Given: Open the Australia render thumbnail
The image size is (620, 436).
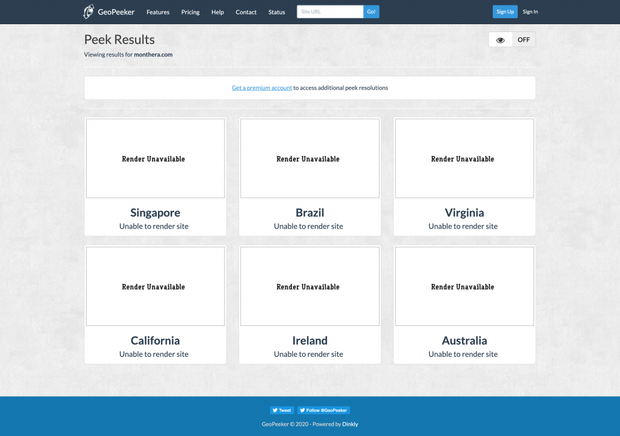Looking at the screenshot, I should pos(464,286).
